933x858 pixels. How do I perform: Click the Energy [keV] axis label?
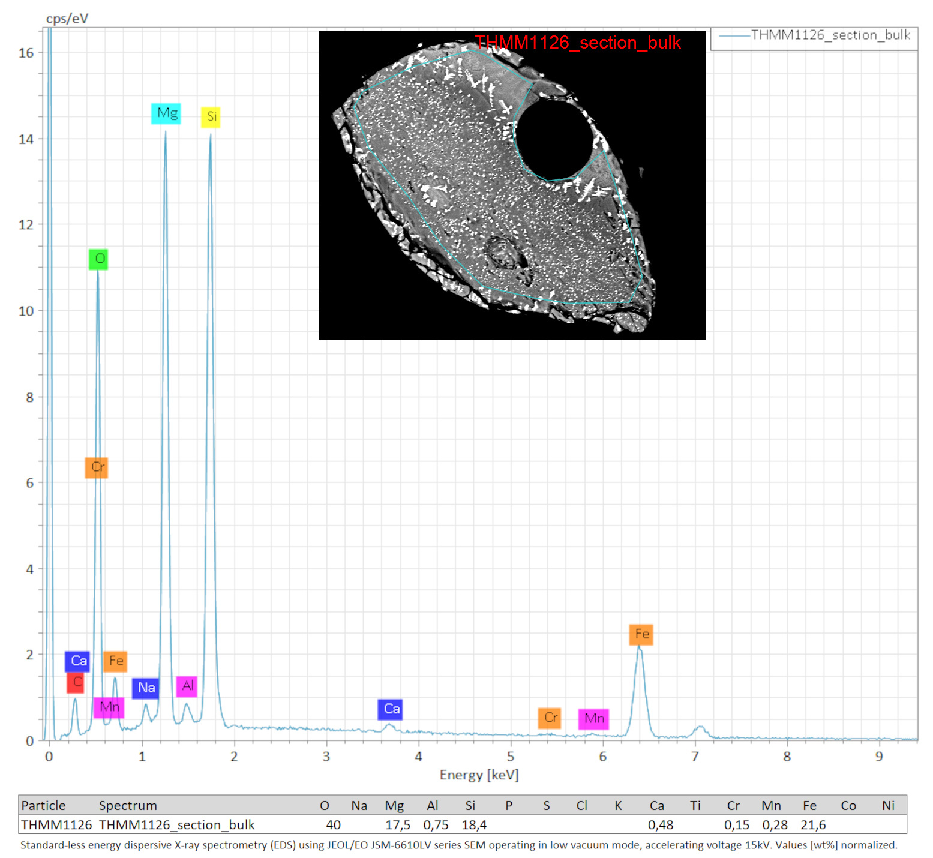(x=479, y=775)
